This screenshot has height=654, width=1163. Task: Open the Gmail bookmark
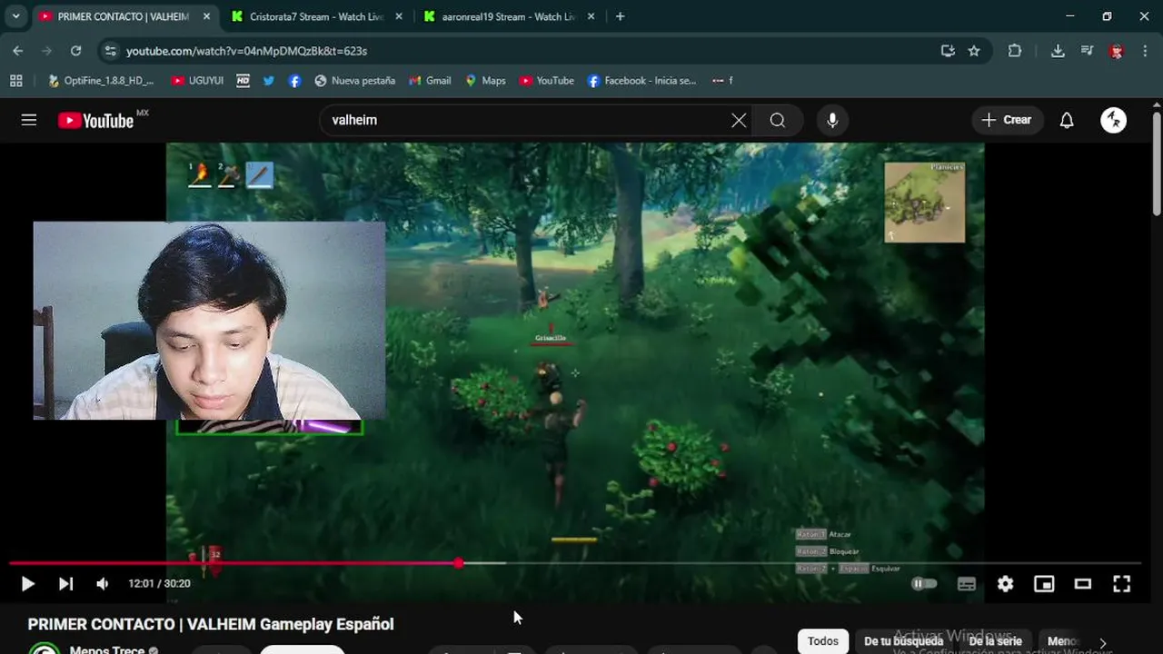(x=430, y=81)
